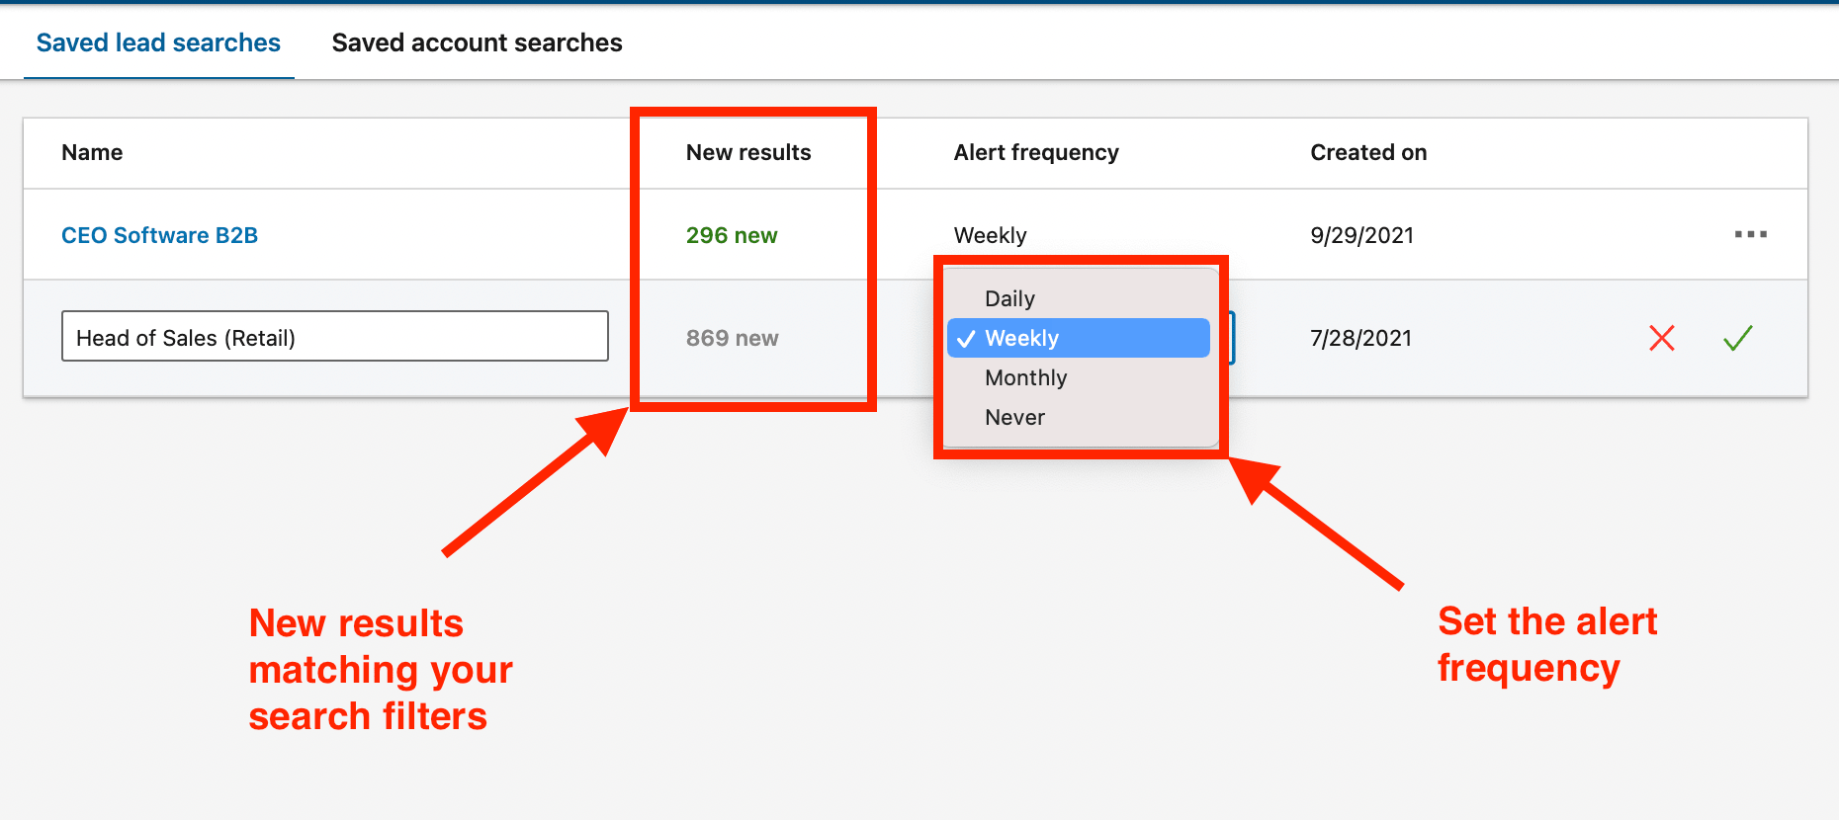This screenshot has height=820, width=1839.
Task: Select Weekly in the frequency dropdown
Action: (x=1079, y=338)
